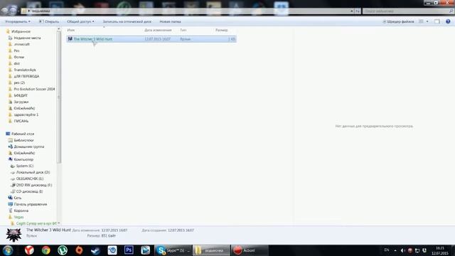The image size is (455, 256).
Task: Select the Vegas folder in the tree
Action: coord(18,216)
